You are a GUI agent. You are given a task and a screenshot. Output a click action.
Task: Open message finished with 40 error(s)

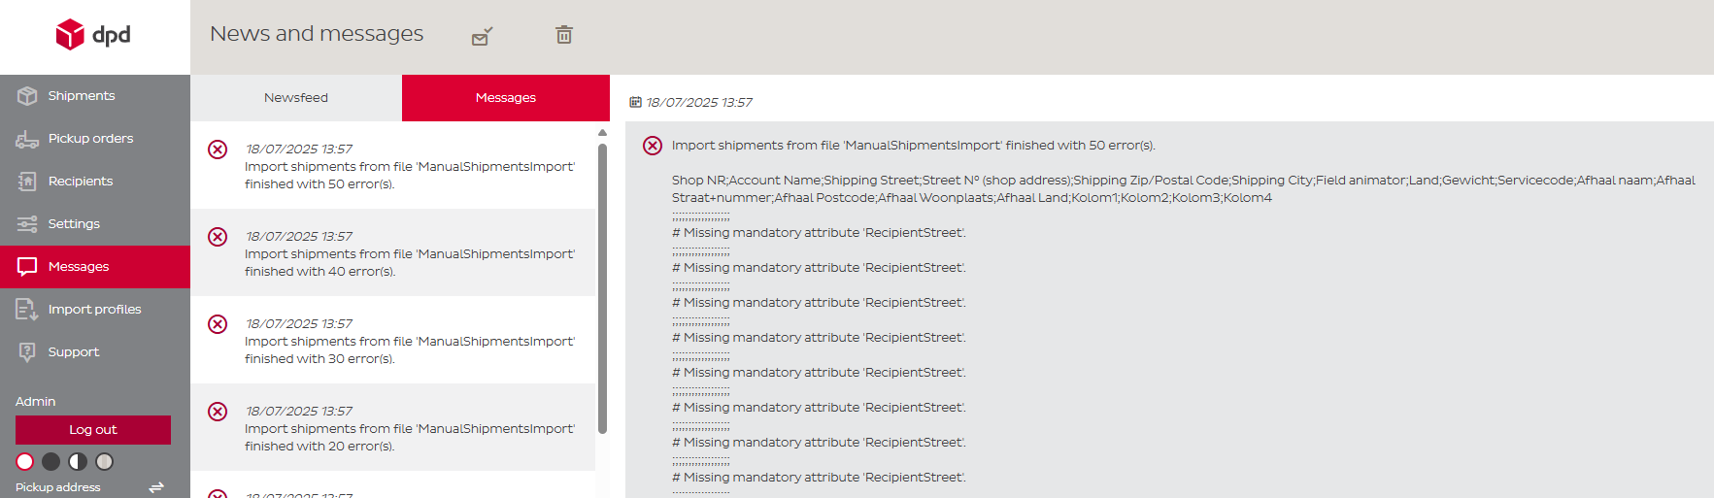tap(392, 252)
